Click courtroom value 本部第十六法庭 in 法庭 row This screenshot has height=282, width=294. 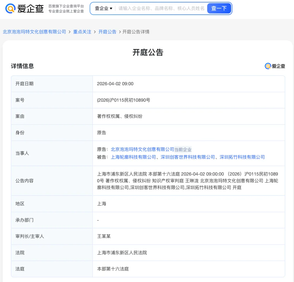click(113, 269)
